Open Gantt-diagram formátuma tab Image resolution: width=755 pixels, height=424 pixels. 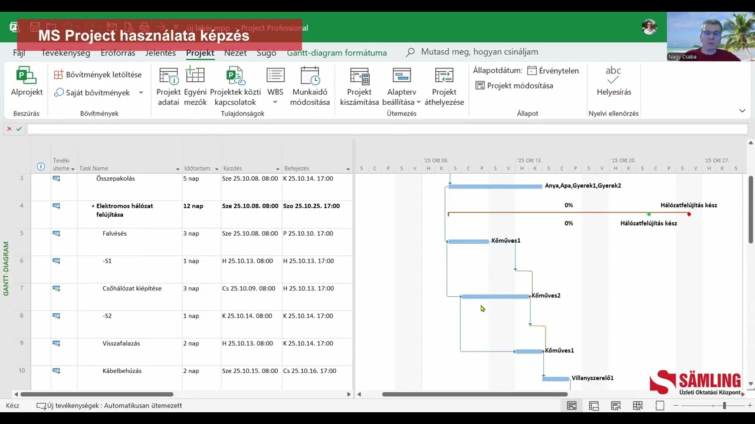337,52
